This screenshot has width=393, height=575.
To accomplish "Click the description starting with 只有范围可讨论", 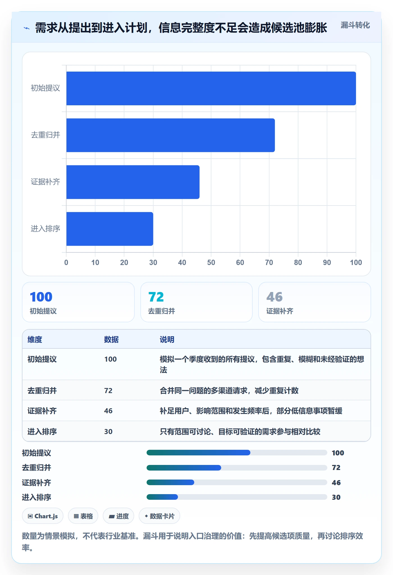I will click(x=240, y=432).
